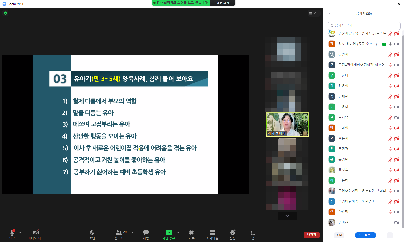This screenshot has height=242, width=405.
Task: Click the 참가자 찾기 search field
Action: pyautogui.click(x=364, y=26)
